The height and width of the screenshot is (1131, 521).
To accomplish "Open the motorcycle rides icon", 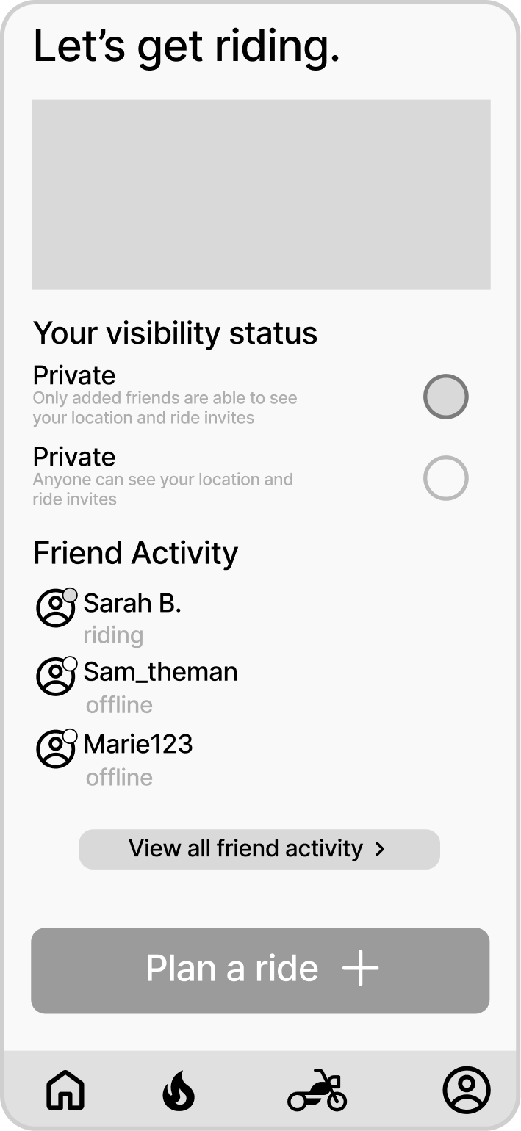I will click(x=317, y=1091).
